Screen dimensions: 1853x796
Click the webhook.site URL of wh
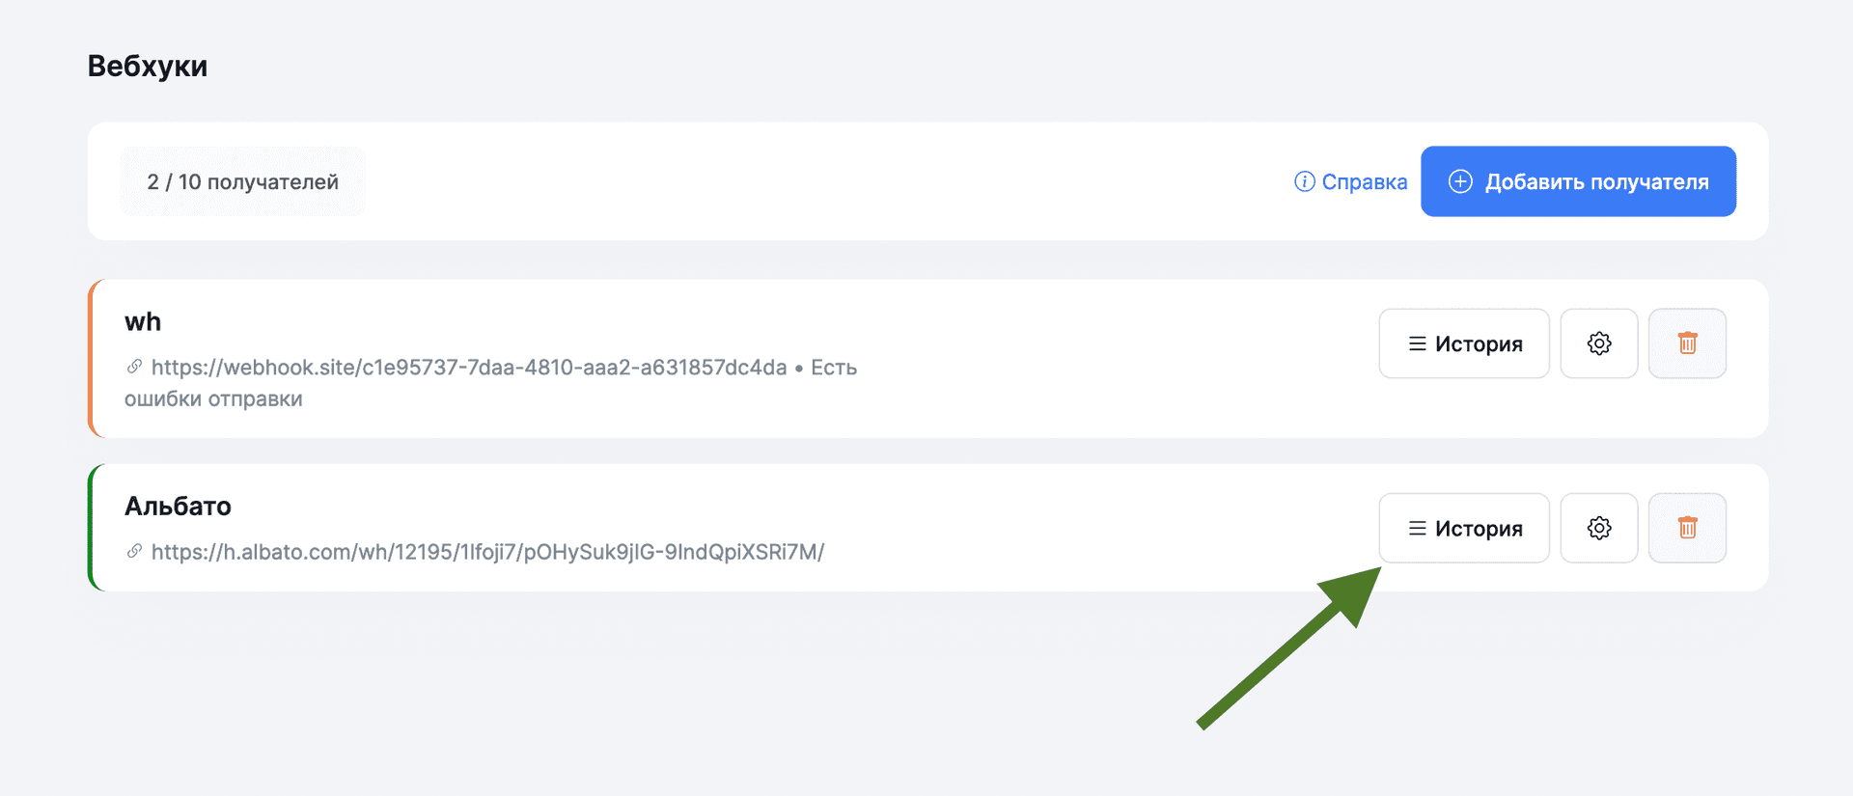coord(469,368)
